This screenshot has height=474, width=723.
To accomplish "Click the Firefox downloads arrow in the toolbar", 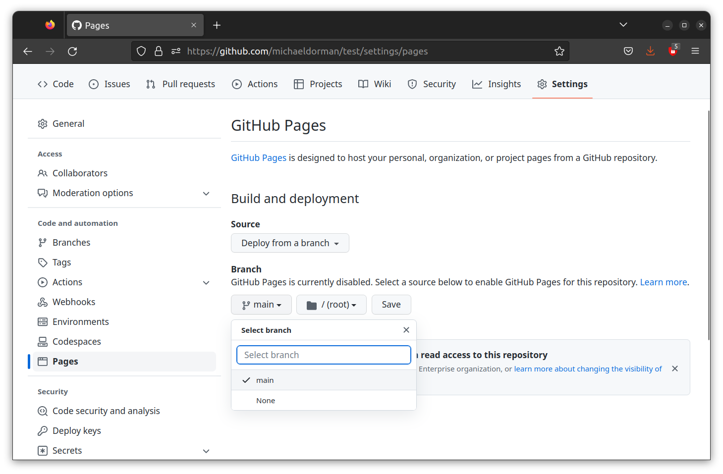I will tap(650, 51).
